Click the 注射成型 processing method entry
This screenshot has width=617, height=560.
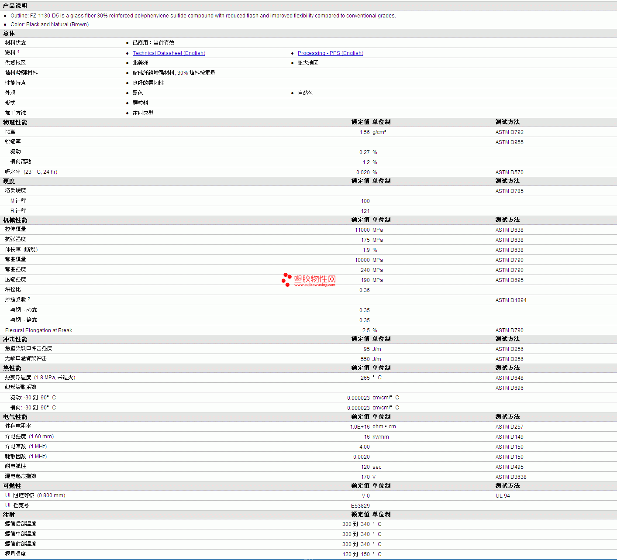(143, 113)
